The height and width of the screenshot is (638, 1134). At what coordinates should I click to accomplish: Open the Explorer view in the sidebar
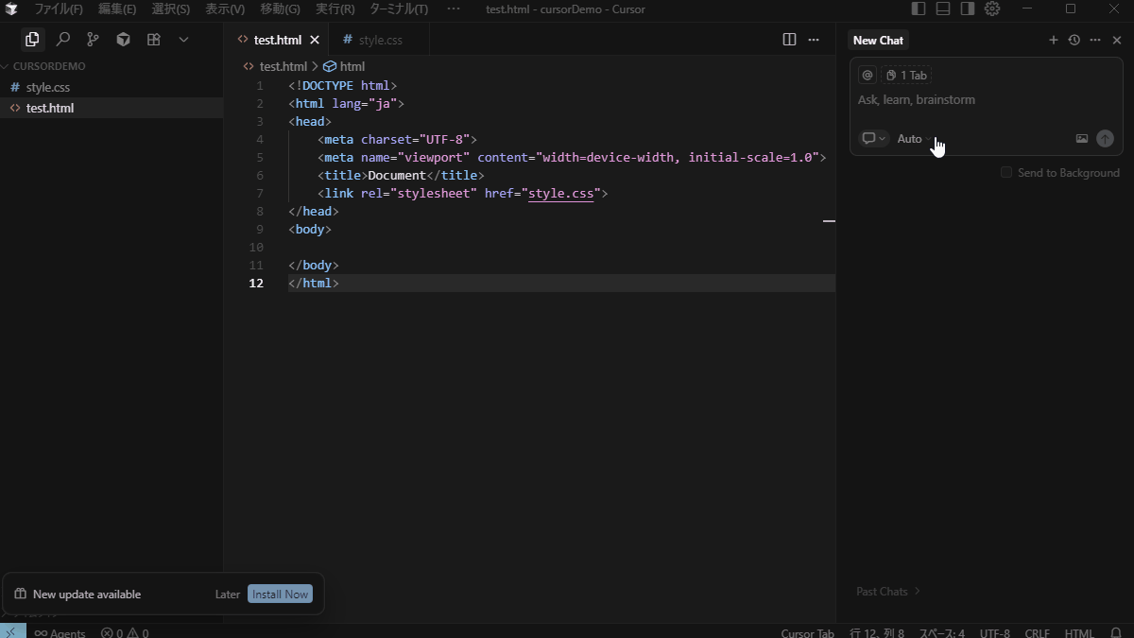32,40
